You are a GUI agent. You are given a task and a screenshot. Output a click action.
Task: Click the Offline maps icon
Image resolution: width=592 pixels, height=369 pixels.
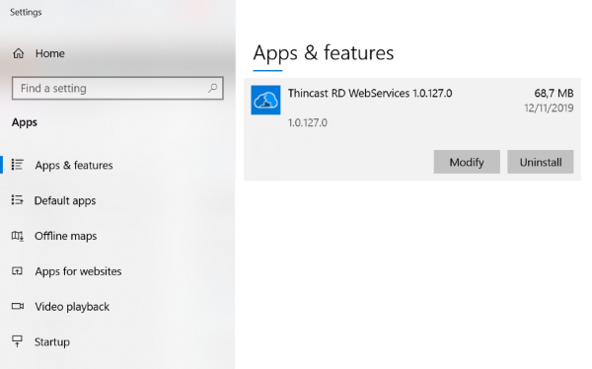[x=18, y=236]
